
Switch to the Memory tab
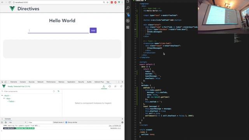click(x=61, y=82)
